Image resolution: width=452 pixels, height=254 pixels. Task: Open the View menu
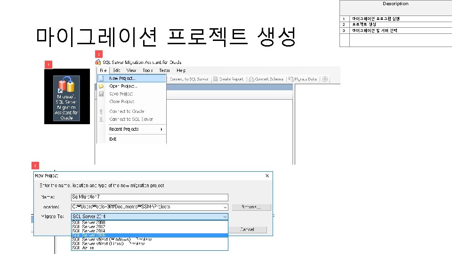[x=131, y=70]
